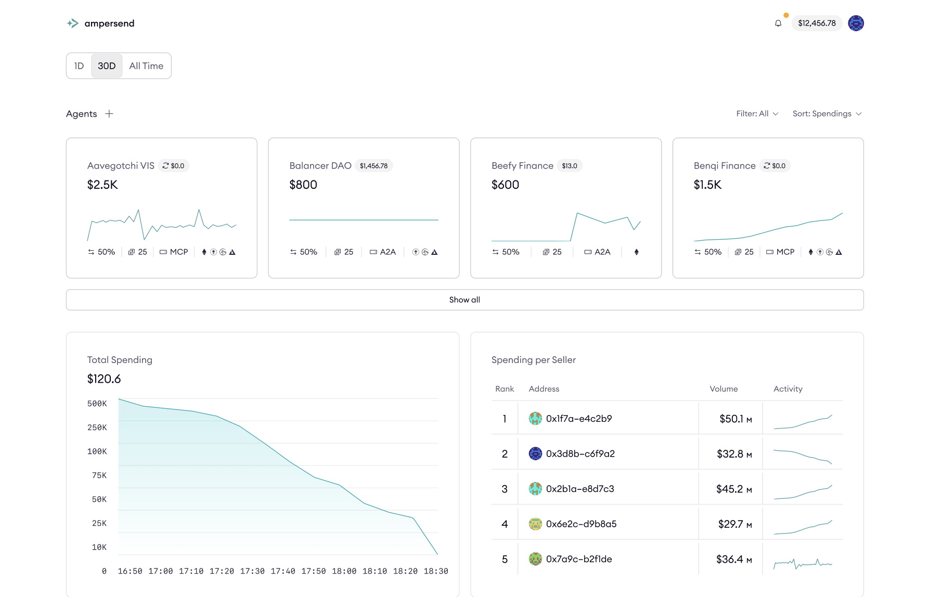
Task: Click the swap arrows icon beside 50% on Balancer DAO
Action: click(x=292, y=252)
